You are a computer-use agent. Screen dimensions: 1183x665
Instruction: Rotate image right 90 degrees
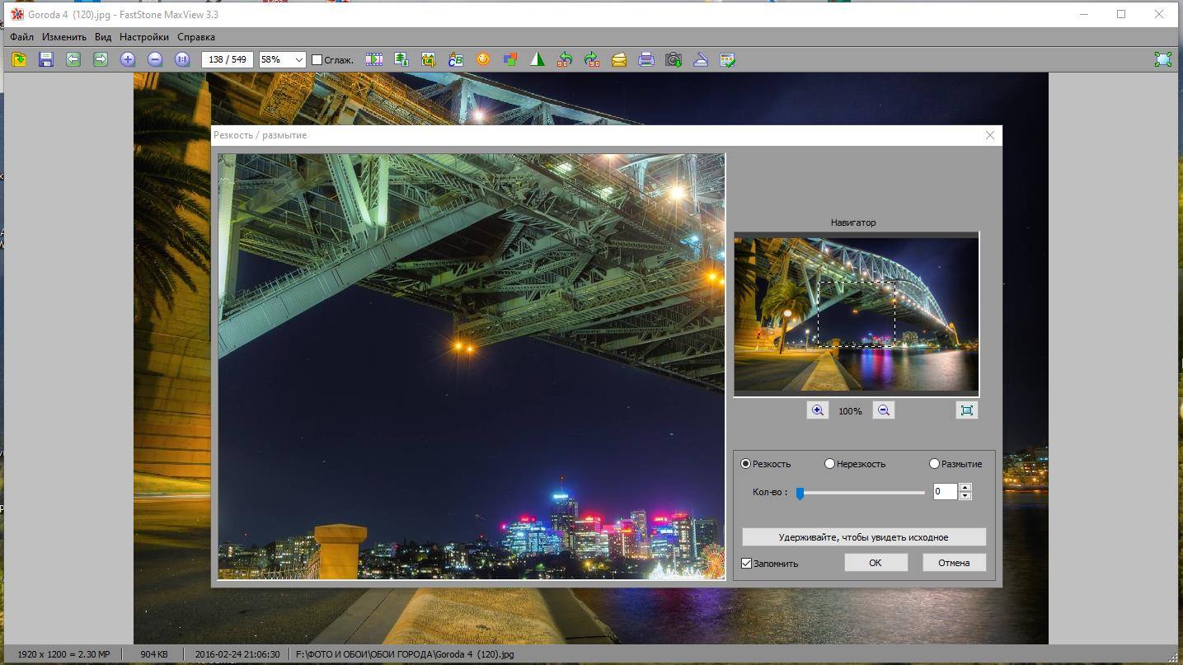tap(592, 59)
